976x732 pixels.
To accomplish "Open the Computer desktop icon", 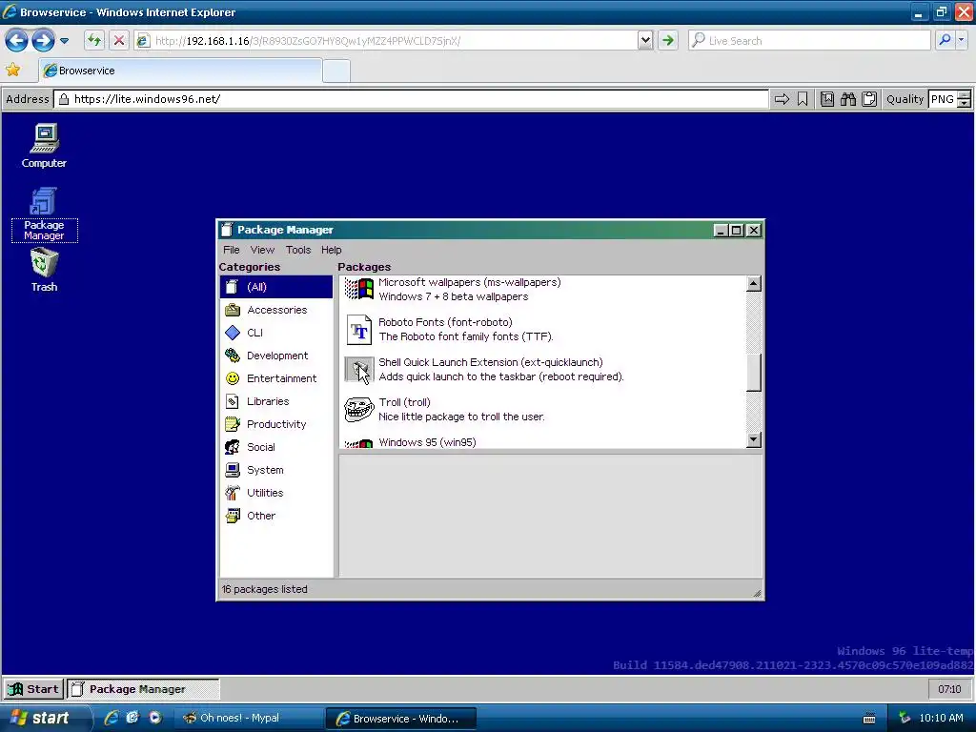I will pos(44,146).
